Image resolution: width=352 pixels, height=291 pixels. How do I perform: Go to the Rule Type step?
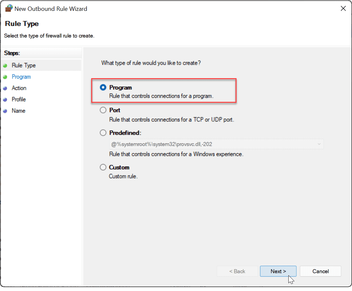(24, 65)
